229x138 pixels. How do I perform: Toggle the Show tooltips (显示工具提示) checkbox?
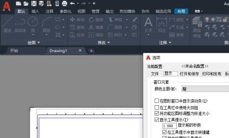point(157,120)
